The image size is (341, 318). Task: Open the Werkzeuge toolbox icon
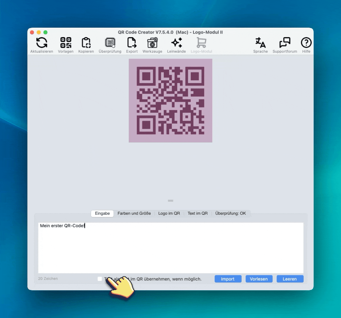[152, 43]
